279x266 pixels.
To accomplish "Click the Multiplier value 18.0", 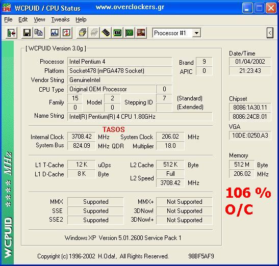I will pyautogui.click(x=170, y=146).
